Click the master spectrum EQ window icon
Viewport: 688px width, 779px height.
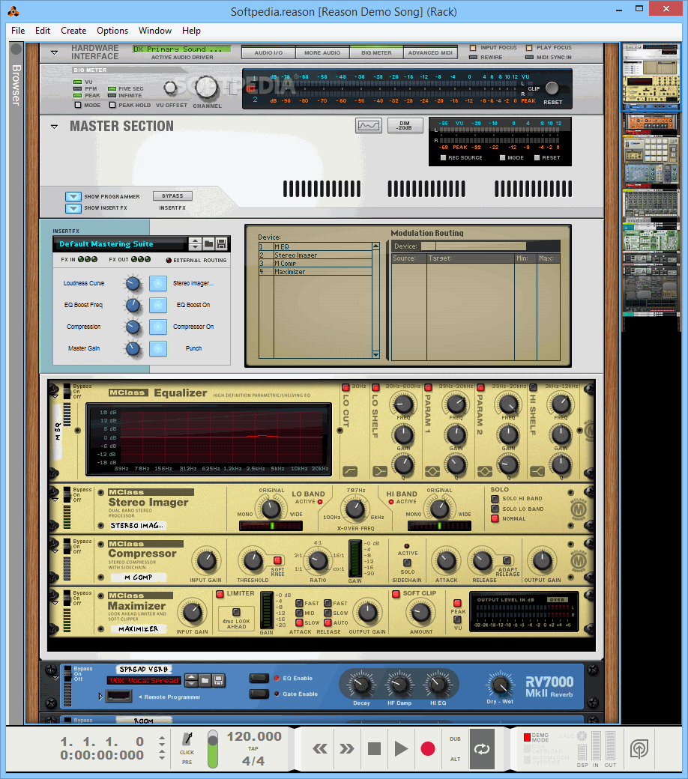coord(369,126)
